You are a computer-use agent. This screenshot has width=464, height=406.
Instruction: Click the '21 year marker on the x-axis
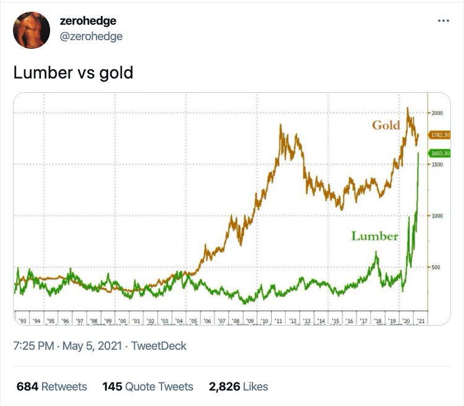click(x=422, y=321)
